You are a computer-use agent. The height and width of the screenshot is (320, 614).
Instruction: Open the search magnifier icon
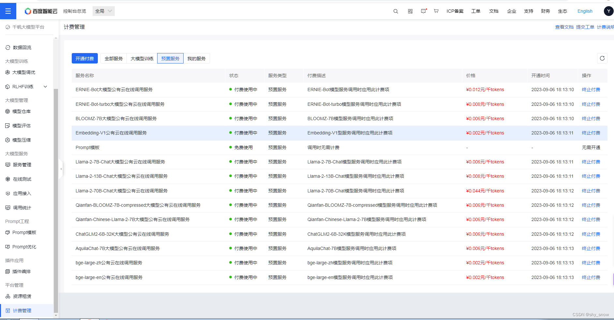pos(396,11)
